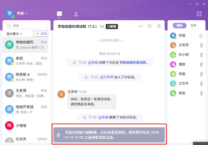208x145 pixels.
Task: Expand the 最近聊天 filter dropdown
Action: [14, 34]
